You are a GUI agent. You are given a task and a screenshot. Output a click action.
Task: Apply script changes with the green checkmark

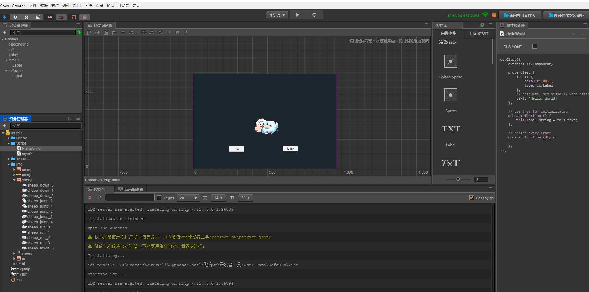click(x=582, y=34)
